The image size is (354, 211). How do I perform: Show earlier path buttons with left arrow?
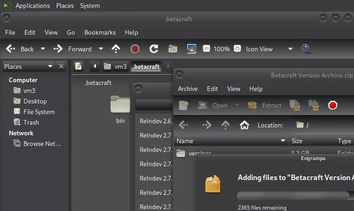click(x=95, y=66)
